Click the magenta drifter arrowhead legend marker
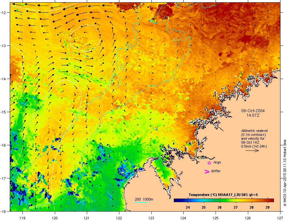This screenshot has width=287, height=221. [x=207, y=171]
